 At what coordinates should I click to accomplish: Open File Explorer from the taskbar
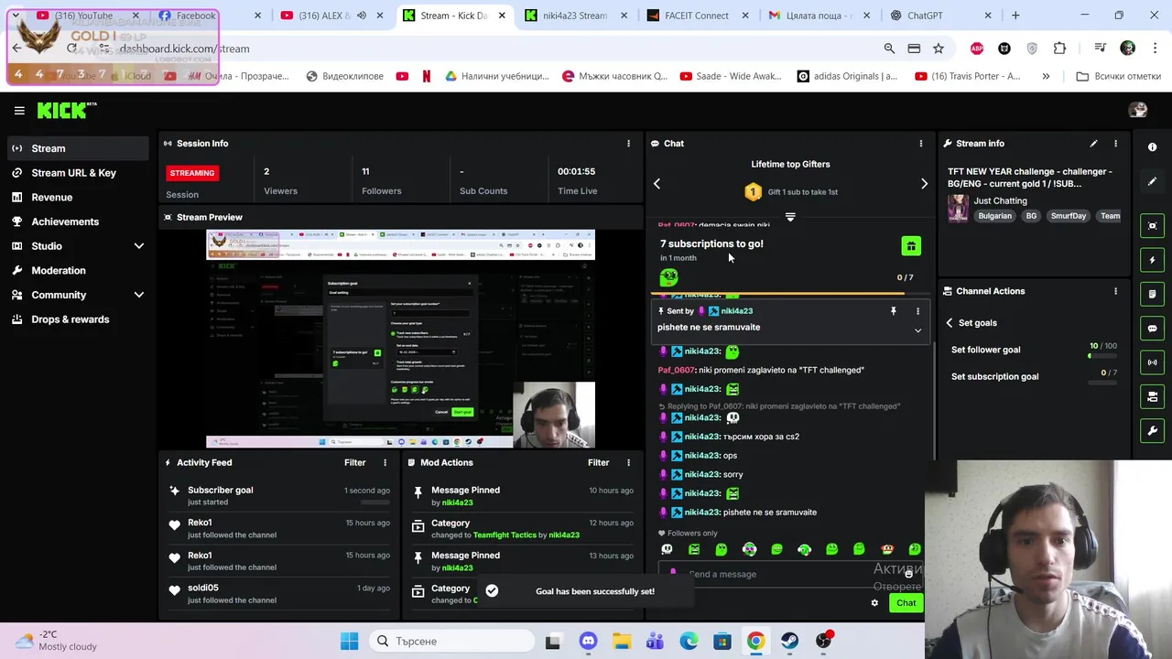pos(622,642)
